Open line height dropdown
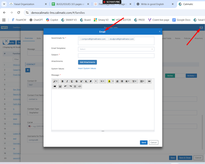 point(134,81)
